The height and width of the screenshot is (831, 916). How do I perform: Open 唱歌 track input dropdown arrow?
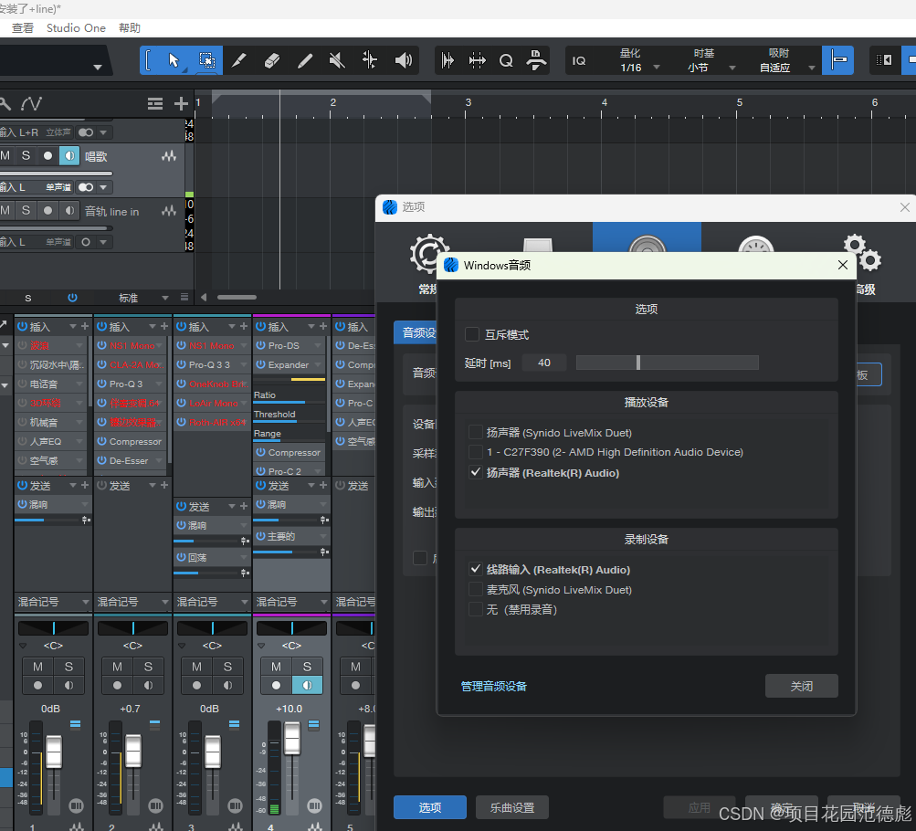pos(103,187)
